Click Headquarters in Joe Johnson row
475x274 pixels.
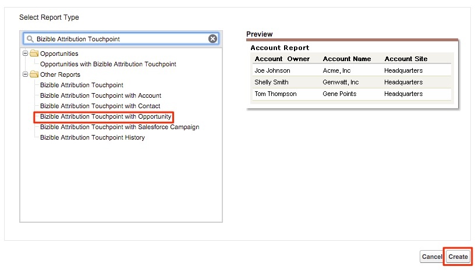[403, 70]
